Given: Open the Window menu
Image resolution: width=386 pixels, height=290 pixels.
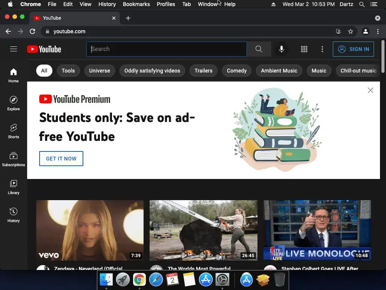Looking at the screenshot, I should 208,4.
